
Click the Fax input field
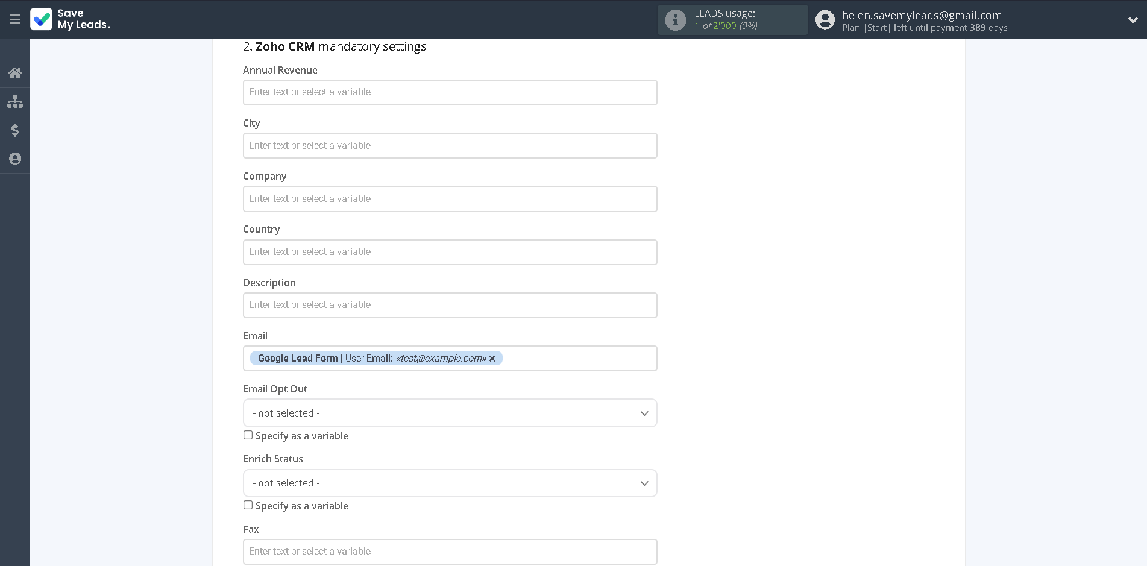click(x=450, y=552)
